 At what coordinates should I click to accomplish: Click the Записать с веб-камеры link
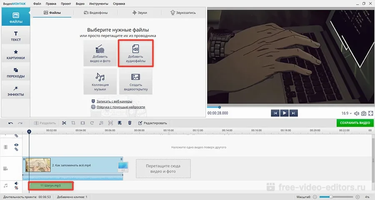(114, 101)
